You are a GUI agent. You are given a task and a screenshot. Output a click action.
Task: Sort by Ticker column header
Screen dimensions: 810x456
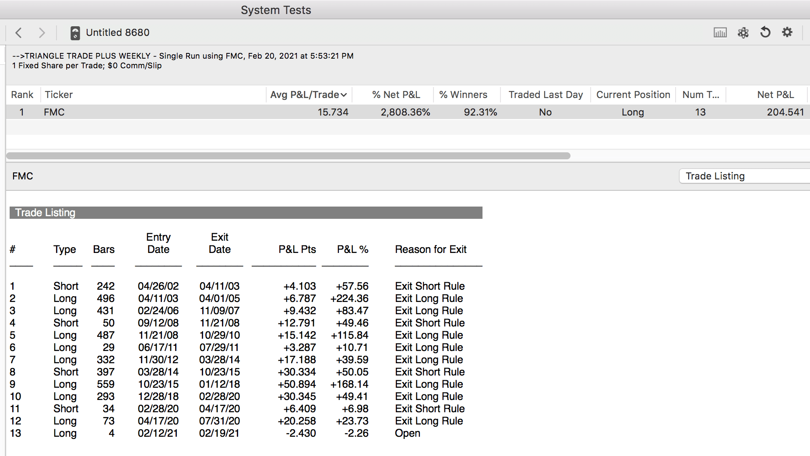click(59, 95)
